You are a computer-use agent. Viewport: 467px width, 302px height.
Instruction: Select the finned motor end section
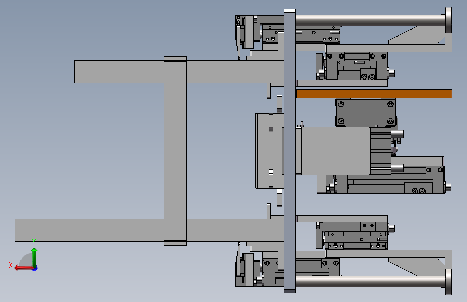point(380,150)
